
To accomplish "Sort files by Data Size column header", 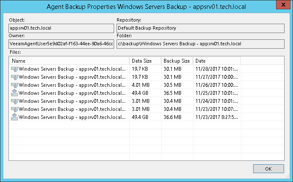I will tap(145, 61).
